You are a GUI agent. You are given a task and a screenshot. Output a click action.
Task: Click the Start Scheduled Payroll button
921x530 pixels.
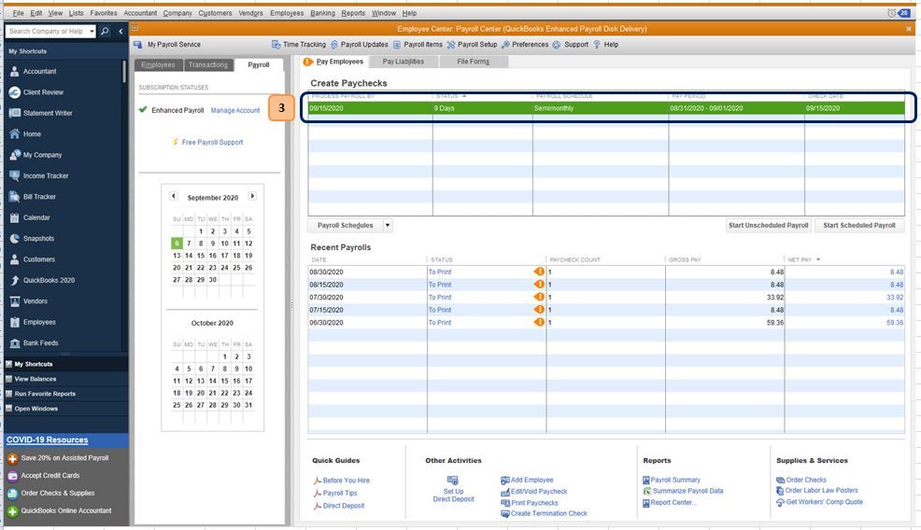pyautogui.click(x=859, y=226)
